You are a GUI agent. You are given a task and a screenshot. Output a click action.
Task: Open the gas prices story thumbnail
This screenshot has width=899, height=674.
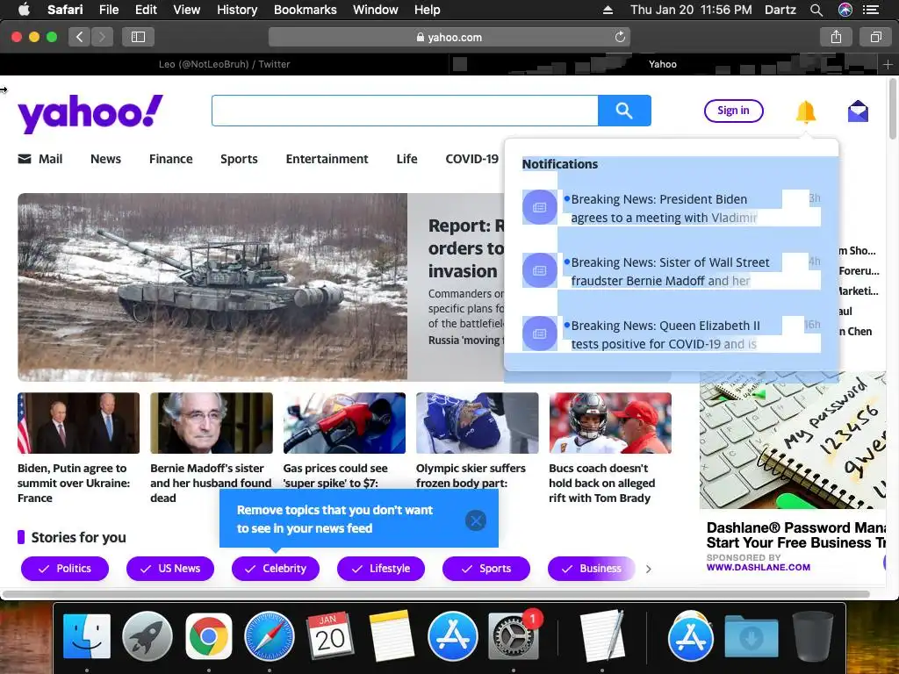point(344,423)
